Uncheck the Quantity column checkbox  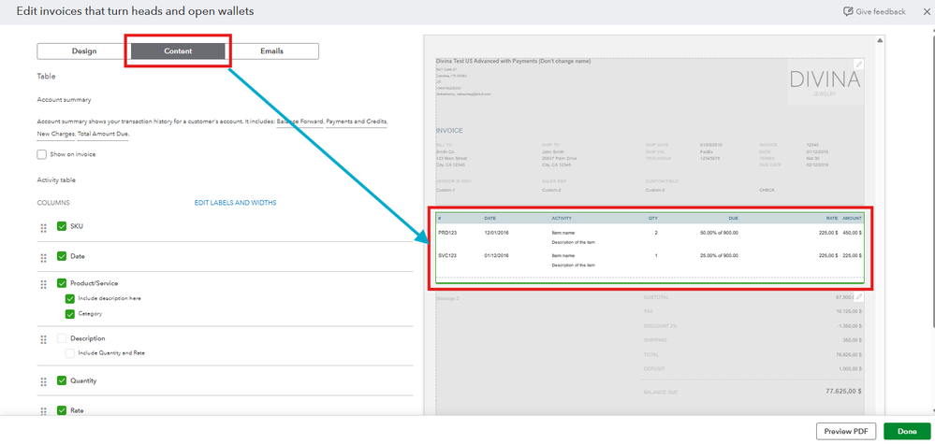62,380
